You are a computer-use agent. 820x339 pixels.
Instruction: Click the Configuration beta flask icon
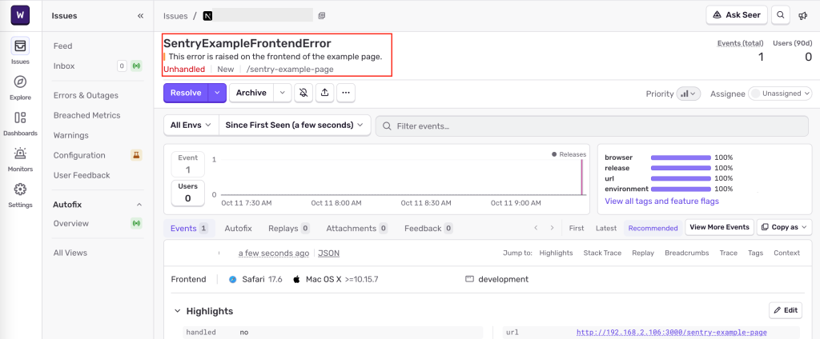click(x=136, y=155)
